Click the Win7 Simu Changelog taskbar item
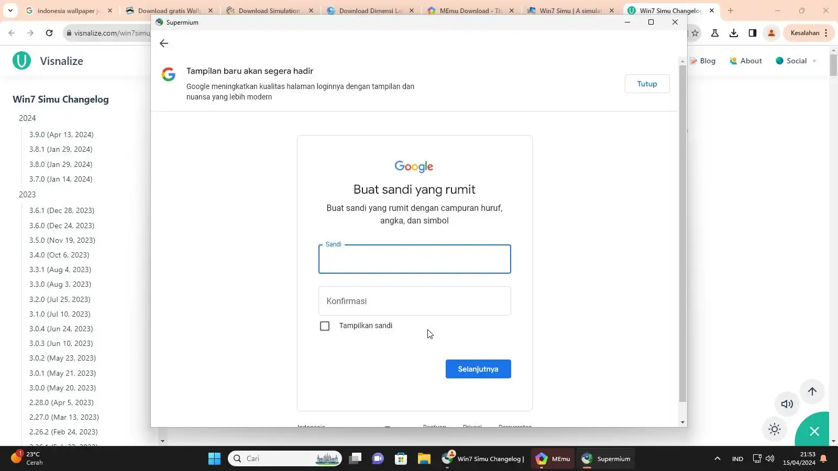Screen dimensions: 838x471 tap(482, 459)
